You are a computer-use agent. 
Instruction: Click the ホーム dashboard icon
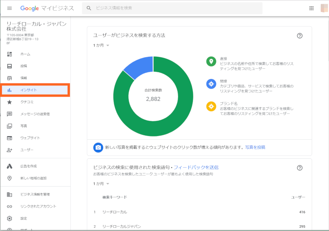point(9,54)
